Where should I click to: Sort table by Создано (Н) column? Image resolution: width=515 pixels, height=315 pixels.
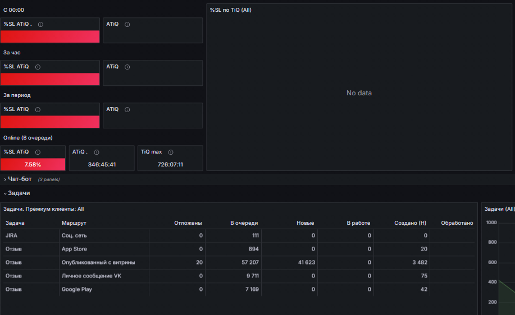click(x=410, y=223)
